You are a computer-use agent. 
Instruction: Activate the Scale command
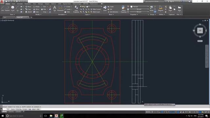(36, 12)
